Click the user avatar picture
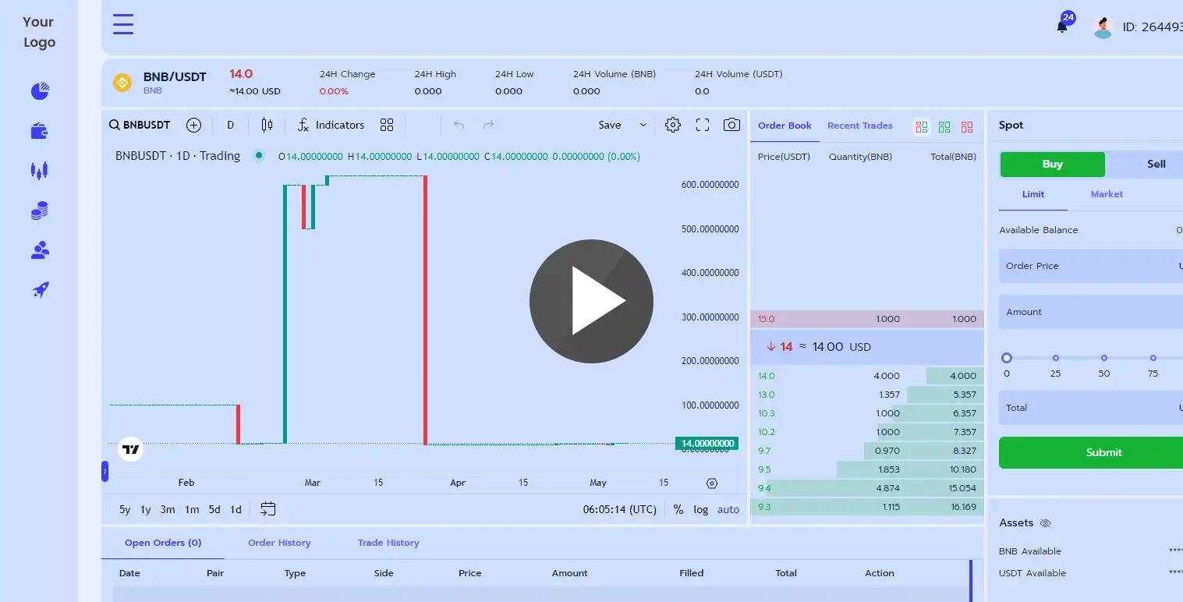The width and height of the screenshot is (1183, 602). point(1103,27)
